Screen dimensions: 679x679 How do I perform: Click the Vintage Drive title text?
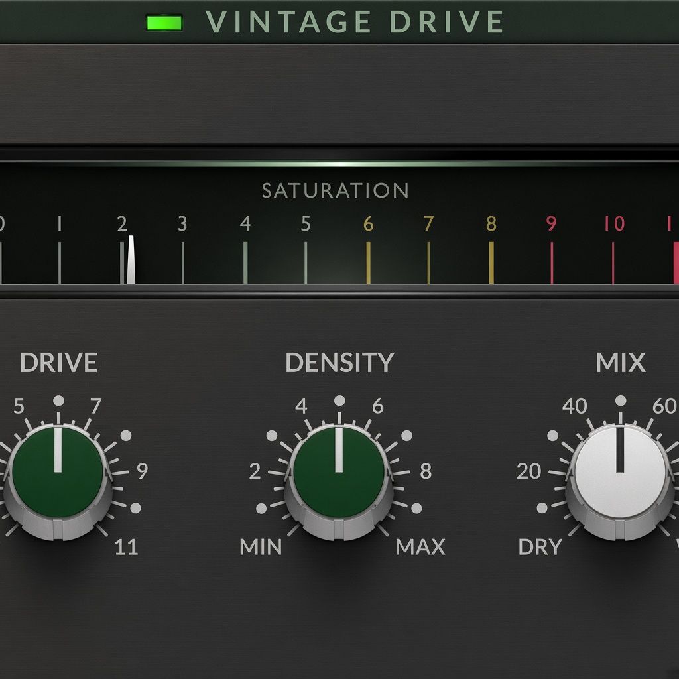pos(354,22)
